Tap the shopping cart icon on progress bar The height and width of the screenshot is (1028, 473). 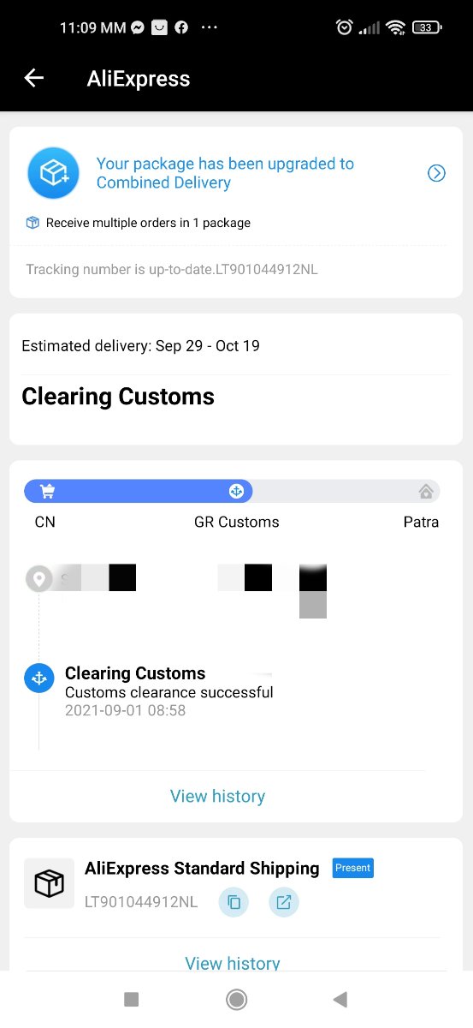tap(47, 491)
